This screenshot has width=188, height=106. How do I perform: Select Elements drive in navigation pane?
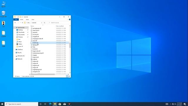point(21,56)
